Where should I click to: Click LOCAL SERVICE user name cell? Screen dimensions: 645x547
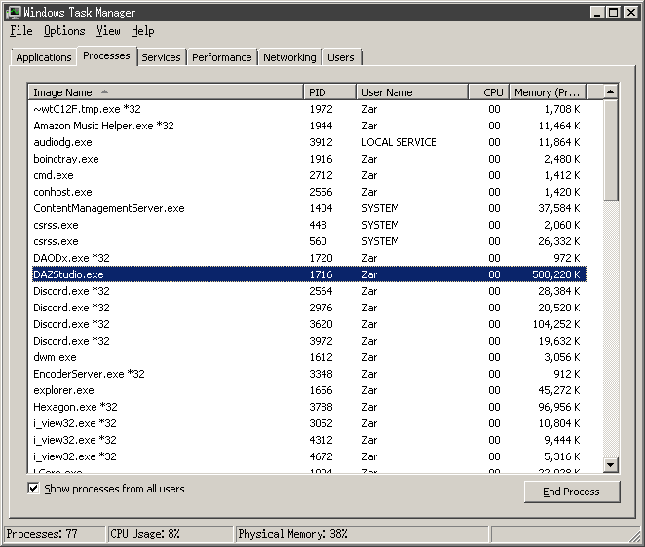pos(399,142)
